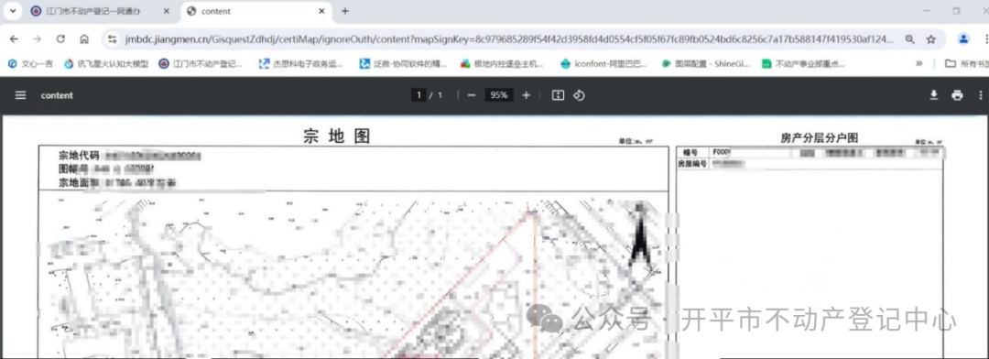Click the page number input field
This screenshot has width=989, height=359.
pos(418,95)
